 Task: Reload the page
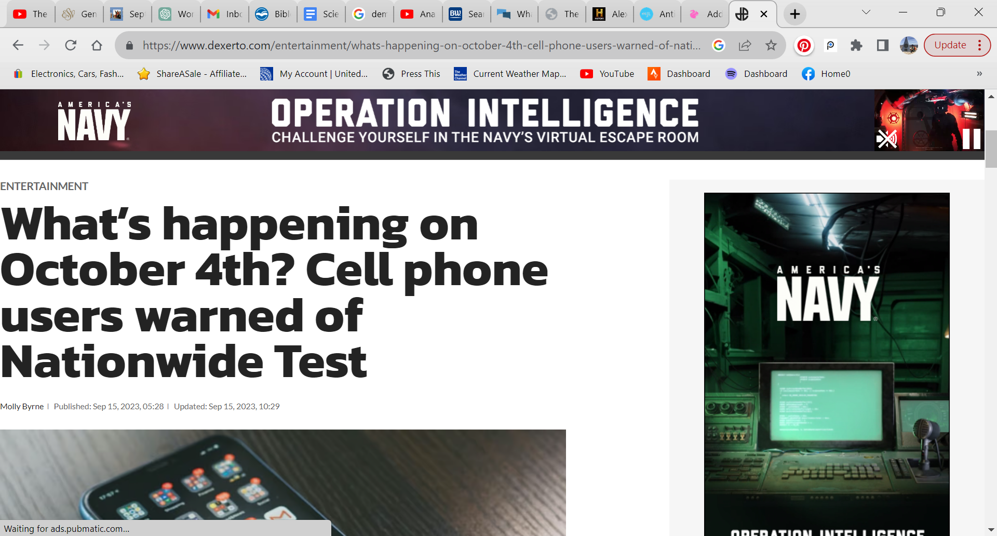[x=71, y=46]
